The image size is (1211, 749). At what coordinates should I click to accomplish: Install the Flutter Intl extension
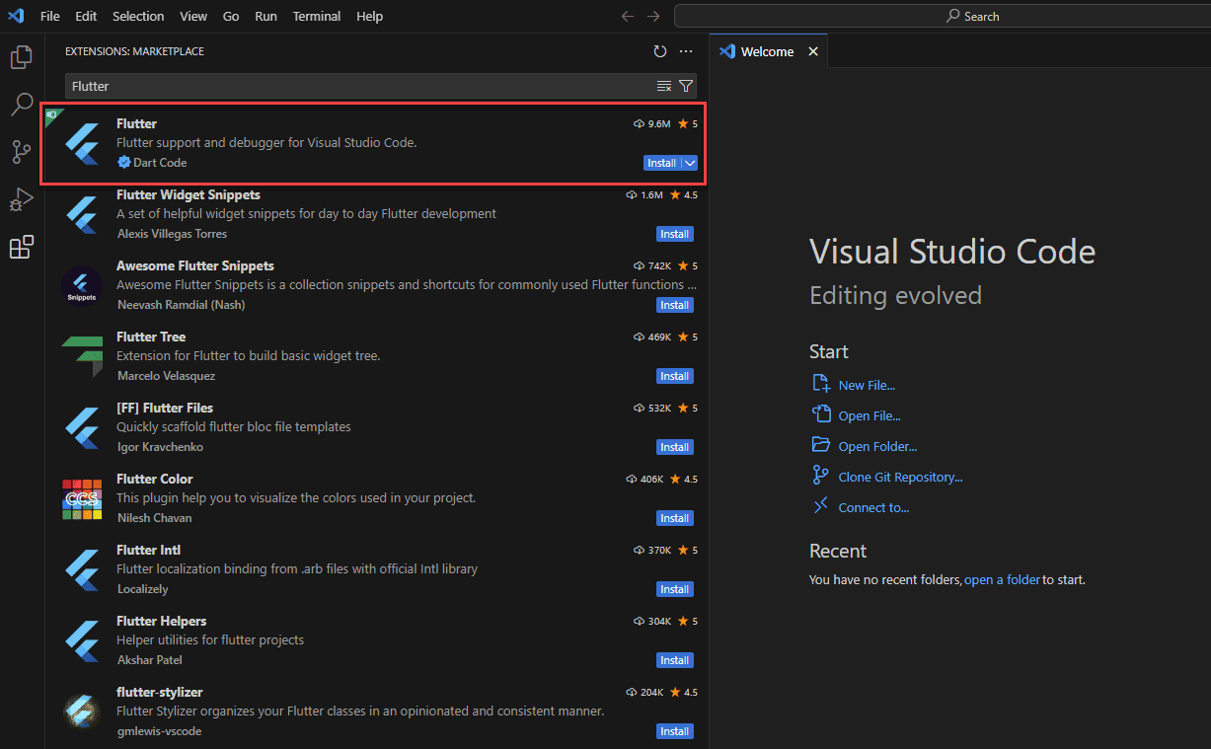coord(675,589)
